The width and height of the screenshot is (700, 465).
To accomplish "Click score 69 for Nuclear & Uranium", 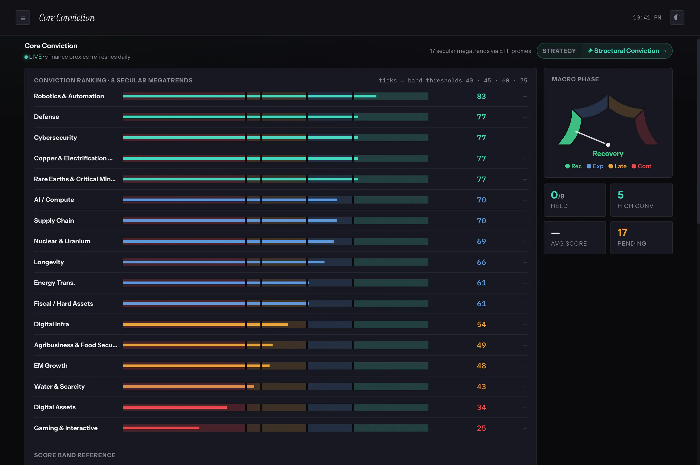I will tap(481, 241).
